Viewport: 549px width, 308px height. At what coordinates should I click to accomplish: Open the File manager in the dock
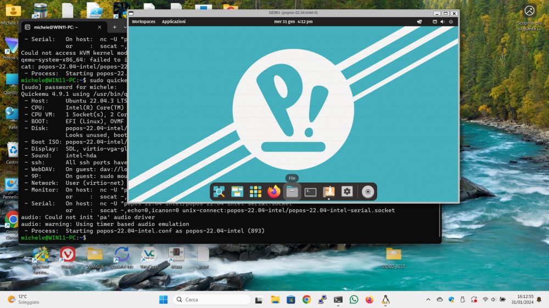(292, 192)
